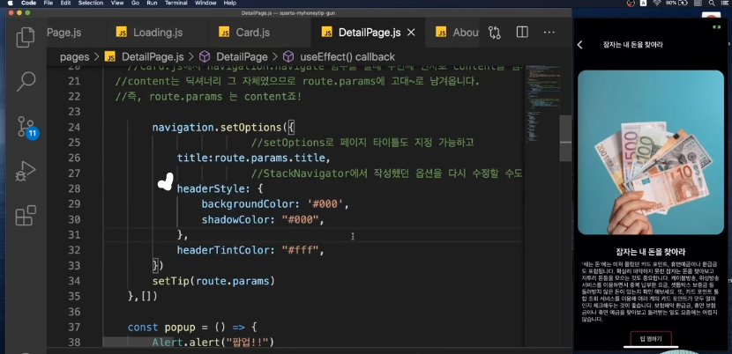Select the DetailPage.js tab
This screenshot has width=732, height=354.
pyautogui.click(x=369, y=33)
